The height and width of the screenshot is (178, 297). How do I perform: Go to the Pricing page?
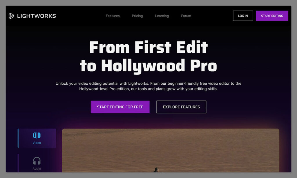(x=137, y=16)
